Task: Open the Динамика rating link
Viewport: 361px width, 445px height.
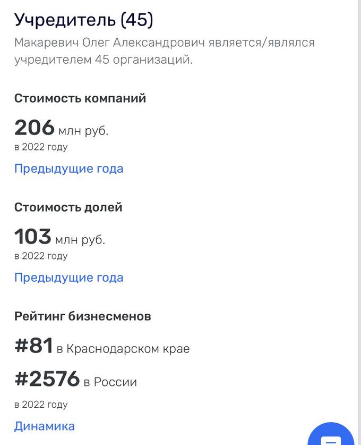Action: tap(45, 426)
